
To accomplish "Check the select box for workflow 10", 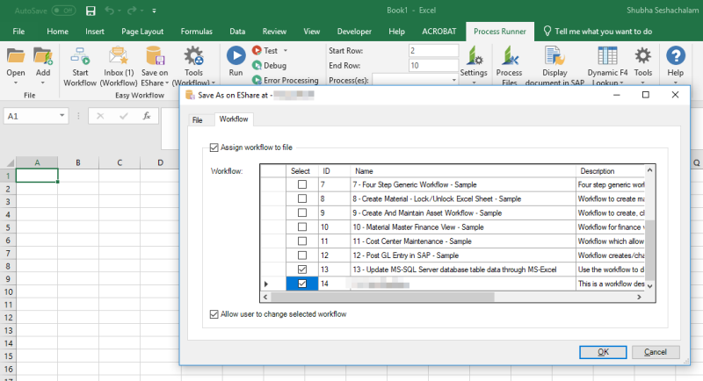I will 302,227.
